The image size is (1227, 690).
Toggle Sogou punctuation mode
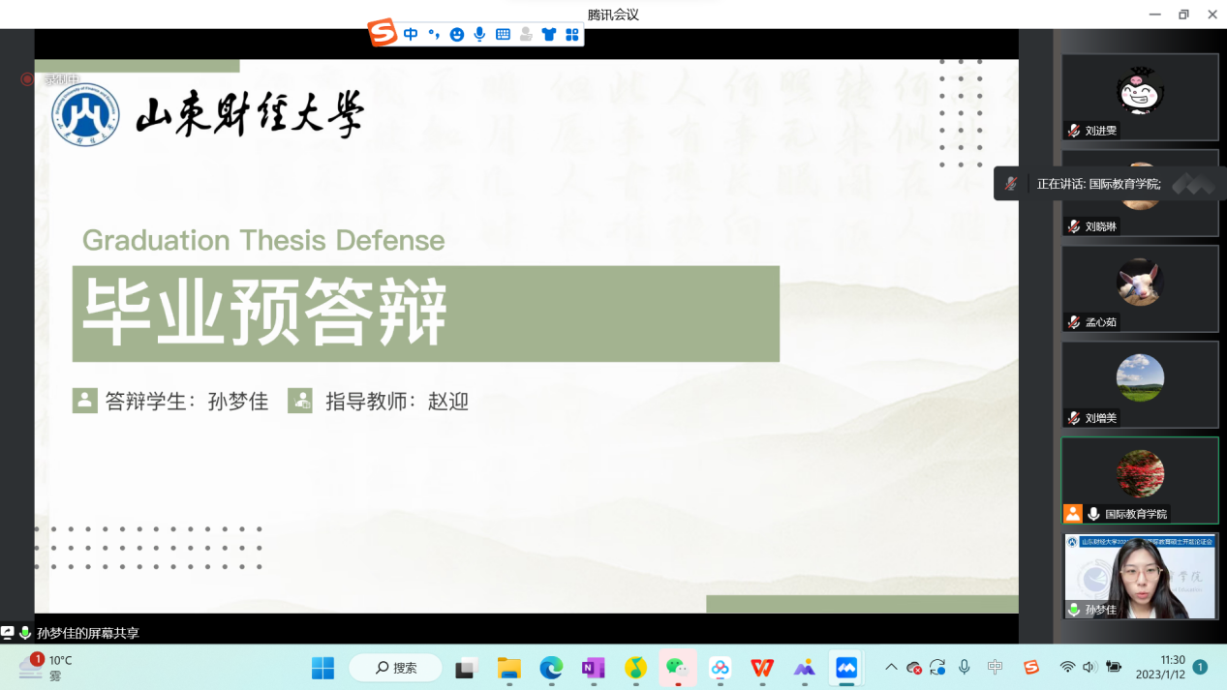pyautogui.click(x=433, y=35)
